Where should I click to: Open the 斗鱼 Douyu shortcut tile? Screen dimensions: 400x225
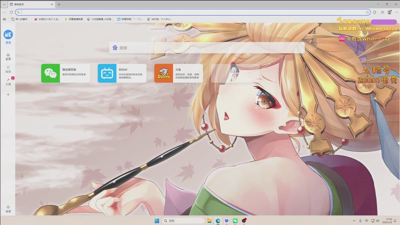click(x=178, y=73)
